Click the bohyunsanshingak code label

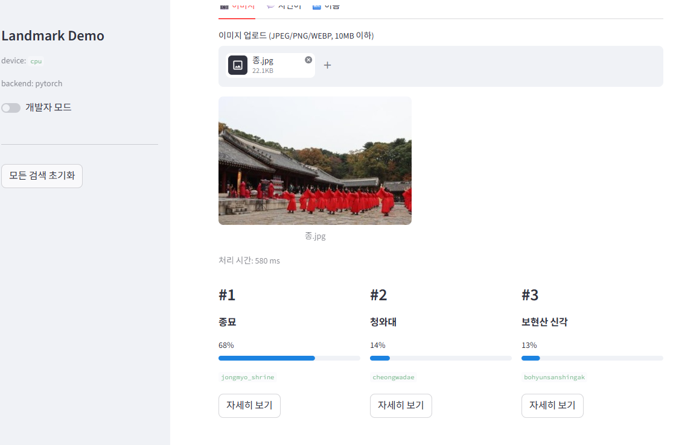[x=555, y=377]
